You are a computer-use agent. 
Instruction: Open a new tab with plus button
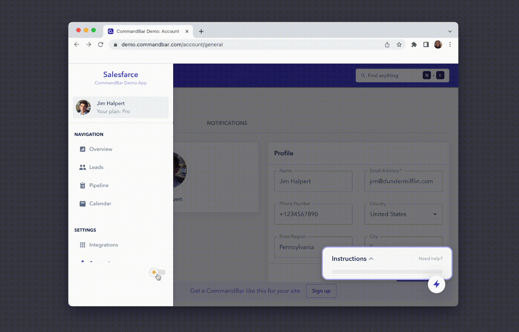click(201, 31)
